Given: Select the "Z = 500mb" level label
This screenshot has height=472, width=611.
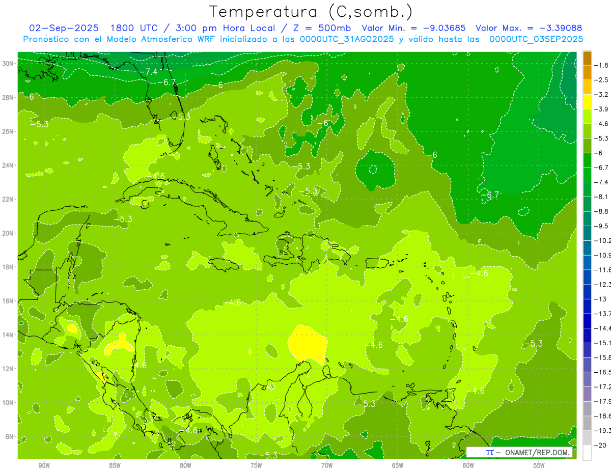Looking at the screenshot, I should (x=322, y=28).
